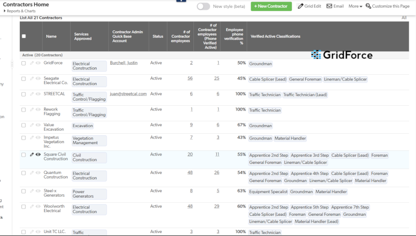
Task: Select the STREETCAL row checkbox
Action: pyautogui.click(x=23, y=94)
